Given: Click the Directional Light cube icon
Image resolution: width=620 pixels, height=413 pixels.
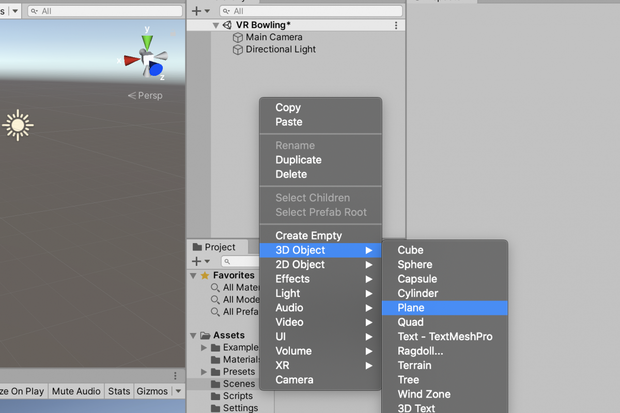Looking at the screenshot, I should (x=238, y=50).
